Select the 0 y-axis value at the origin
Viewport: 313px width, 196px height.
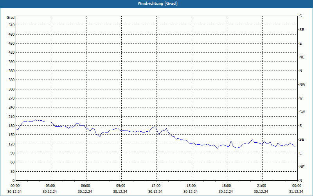pos(13,181)
